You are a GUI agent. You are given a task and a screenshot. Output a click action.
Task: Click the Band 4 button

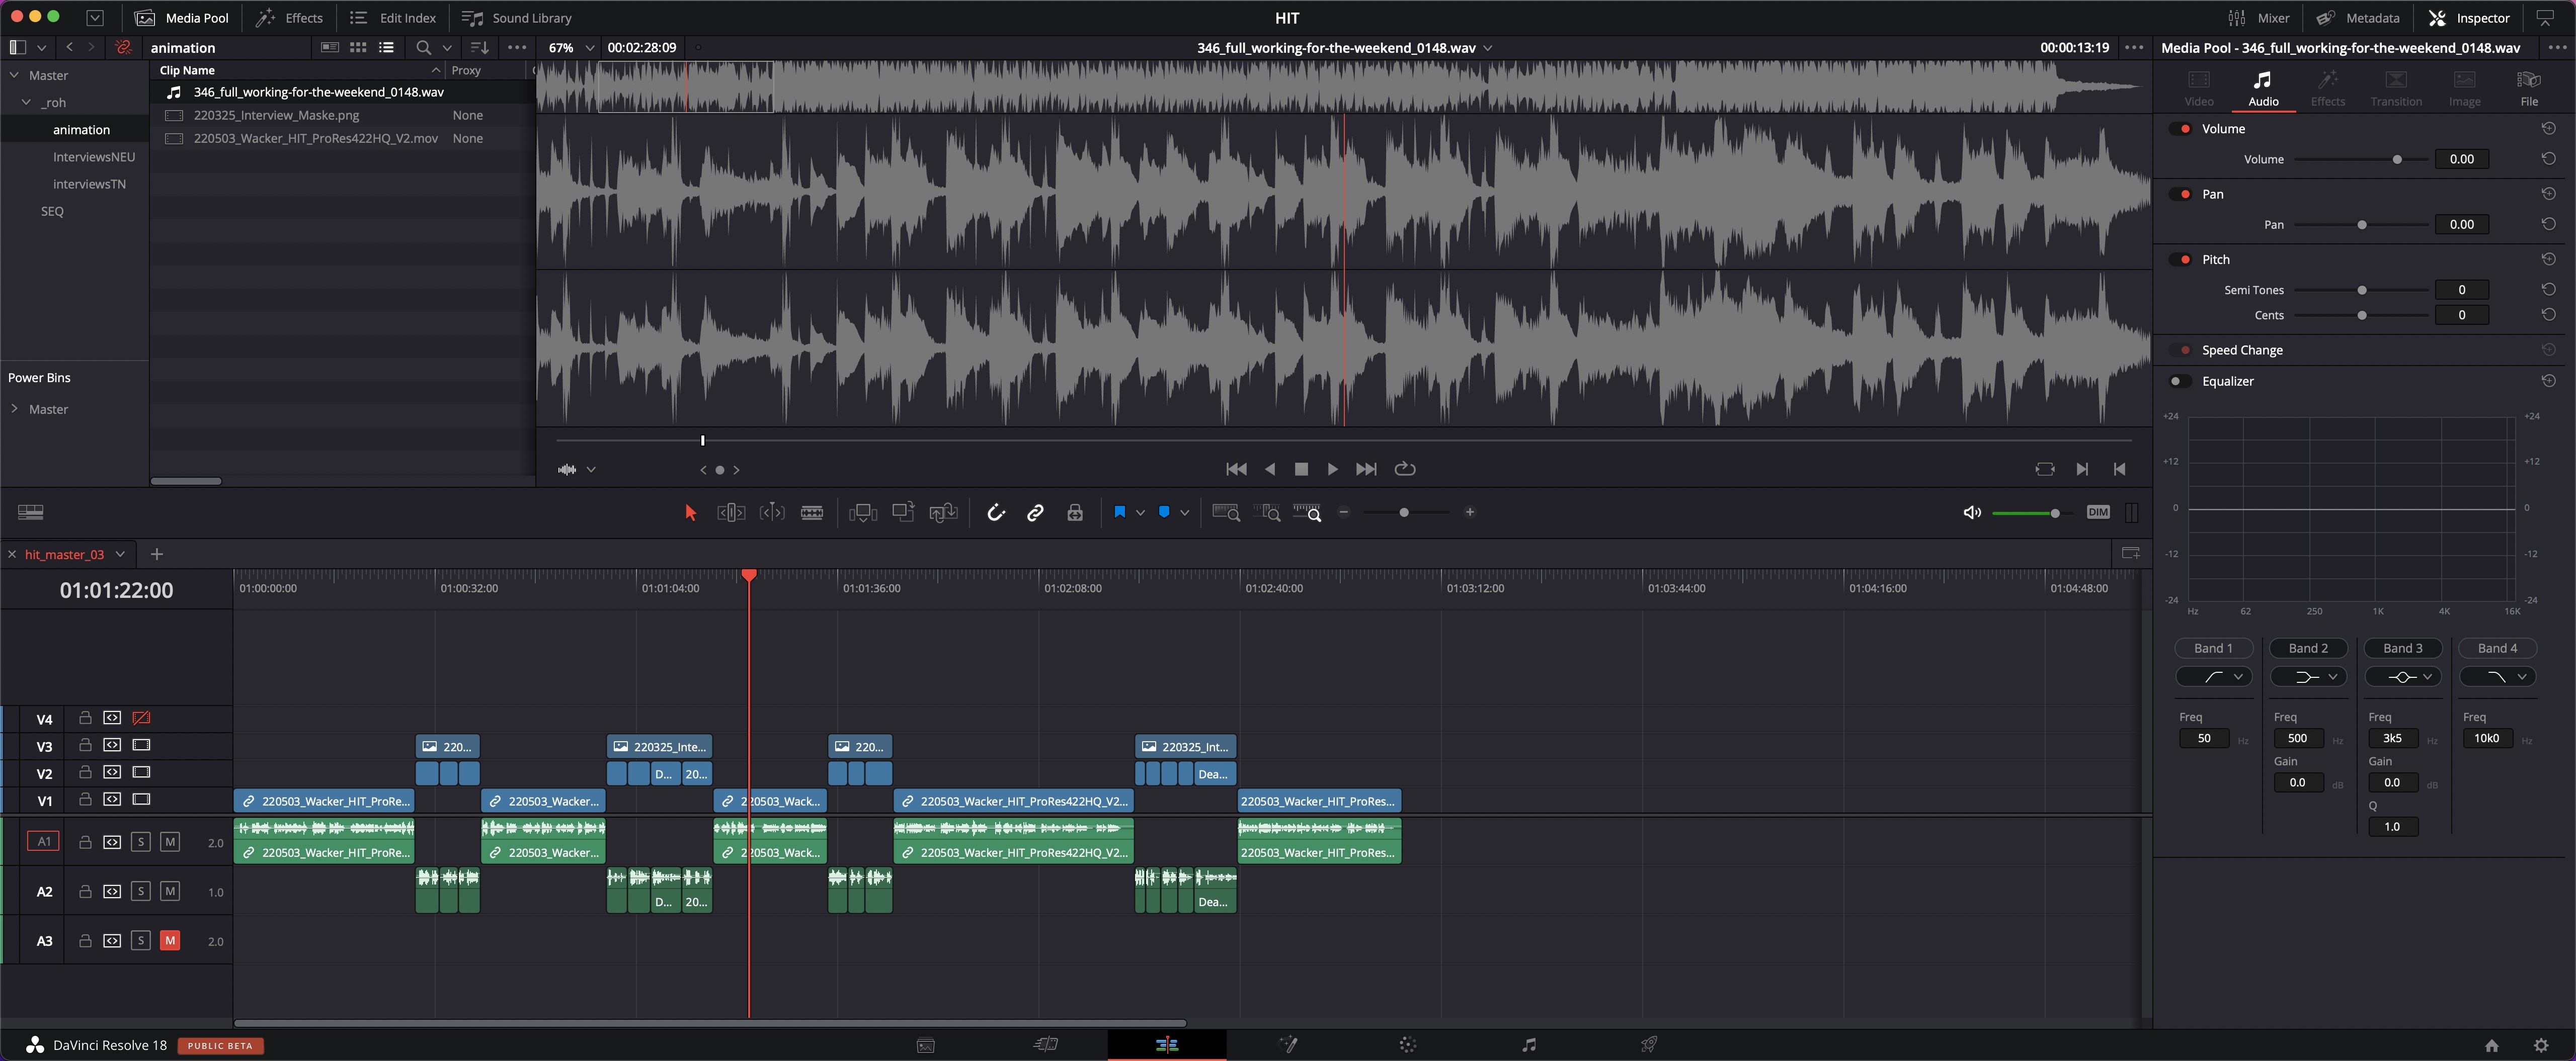coord(2497,648)
